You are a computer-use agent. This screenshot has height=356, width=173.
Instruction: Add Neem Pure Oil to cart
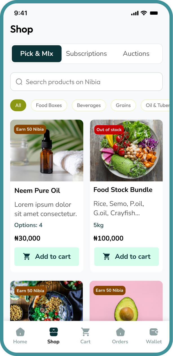(46, 257)
